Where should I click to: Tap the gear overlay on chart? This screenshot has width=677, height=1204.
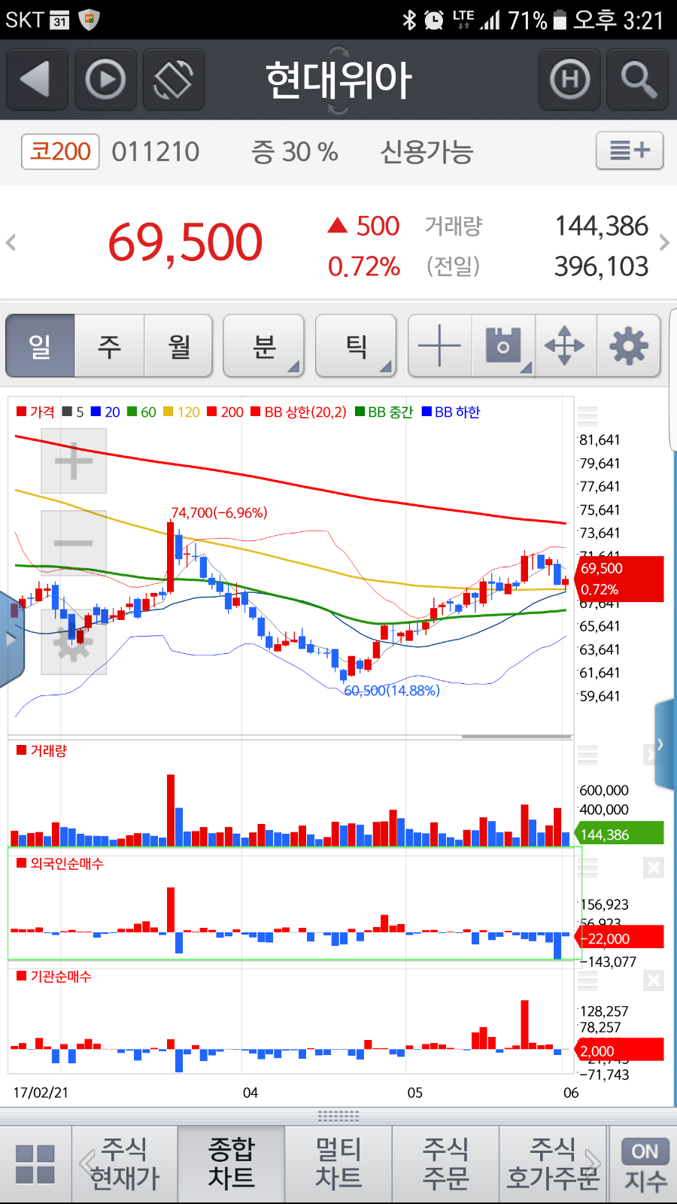(x=74, y=642)
